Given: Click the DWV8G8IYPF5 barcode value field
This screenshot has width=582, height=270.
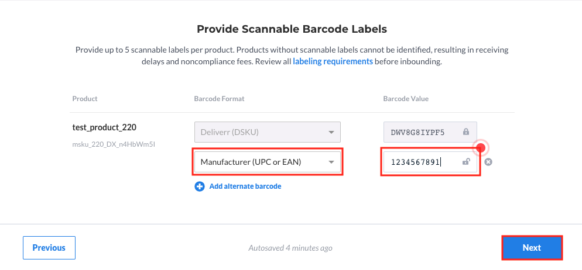Looking at the screenshot, I should [430, 132].
